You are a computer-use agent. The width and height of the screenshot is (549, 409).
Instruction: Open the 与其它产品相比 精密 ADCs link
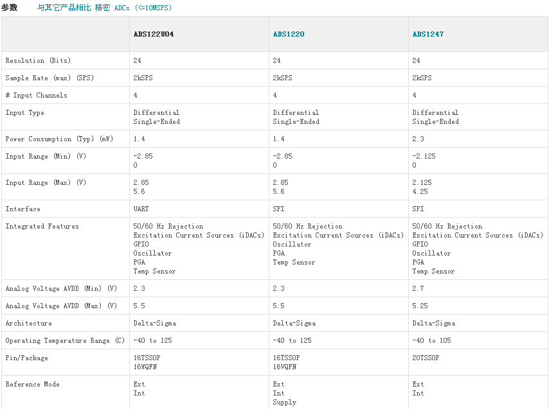[x=104, y=8]
